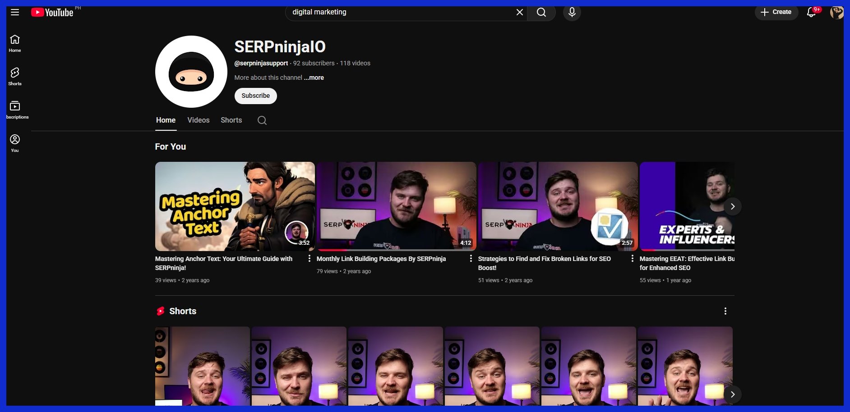Search within the SERPninjaIO channel

(x=262, y=120)
